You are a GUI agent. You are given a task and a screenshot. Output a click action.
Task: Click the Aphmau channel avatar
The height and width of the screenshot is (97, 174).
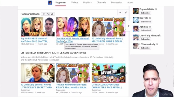136,29
